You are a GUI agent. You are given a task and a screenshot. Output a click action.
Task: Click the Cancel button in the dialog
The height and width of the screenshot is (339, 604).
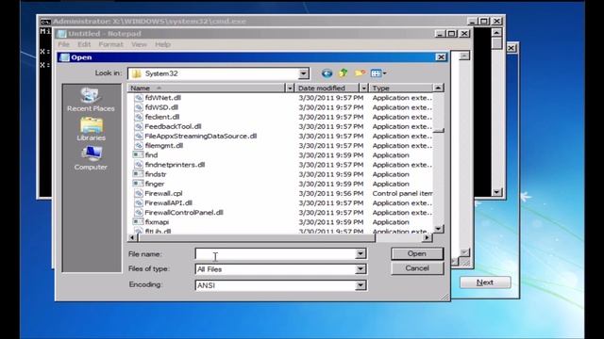[417, 268]
